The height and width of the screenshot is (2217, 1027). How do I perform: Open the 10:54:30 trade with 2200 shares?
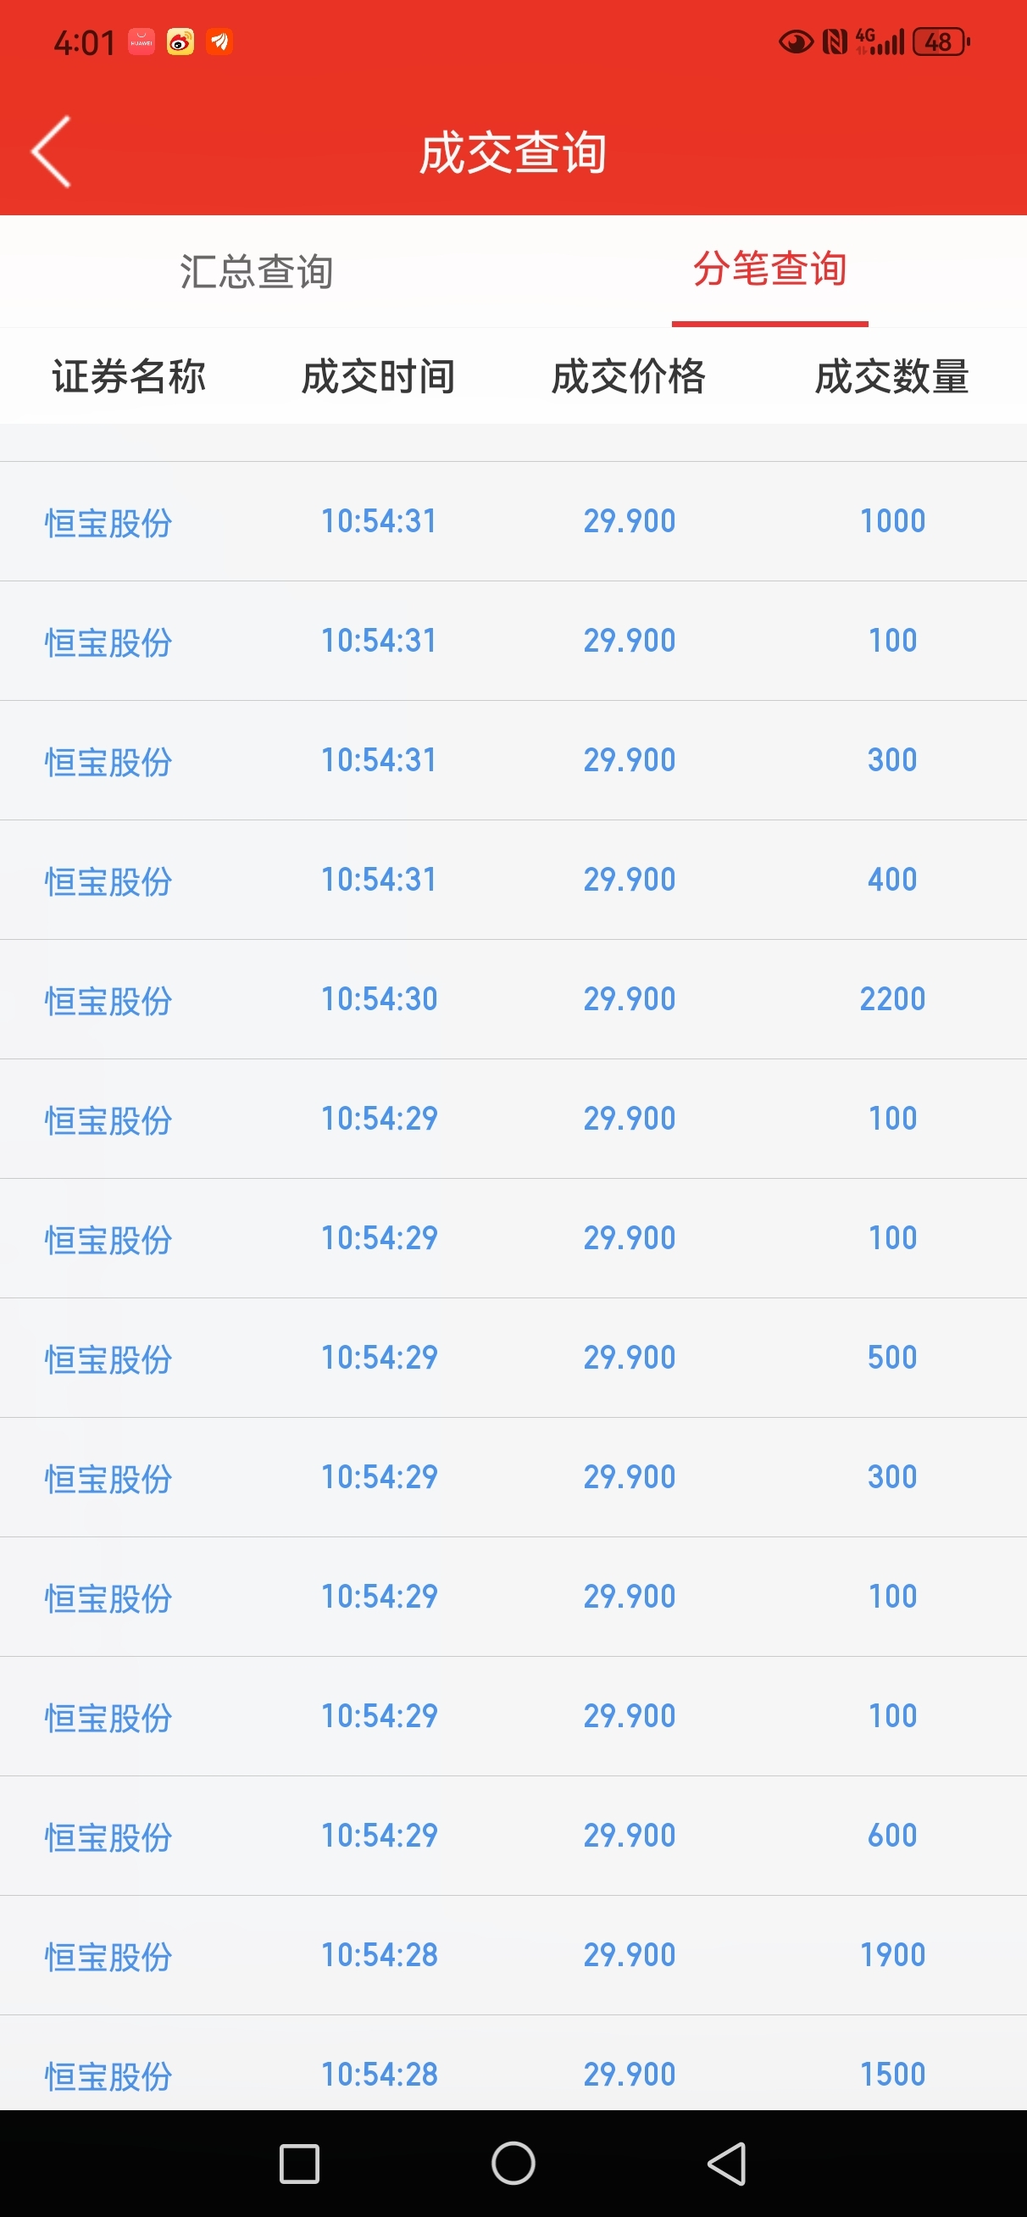[x=513, y=999]
